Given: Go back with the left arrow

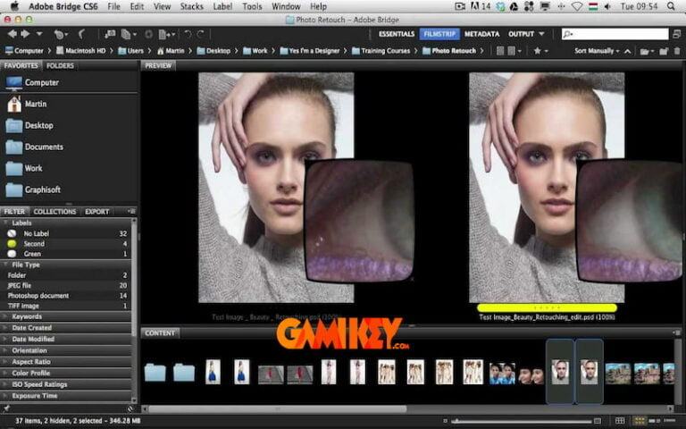Looking at the screenshot, I should coord(12,34).
